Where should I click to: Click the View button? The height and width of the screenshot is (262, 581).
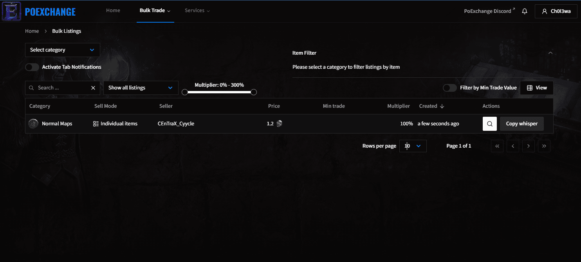point(537,88)
